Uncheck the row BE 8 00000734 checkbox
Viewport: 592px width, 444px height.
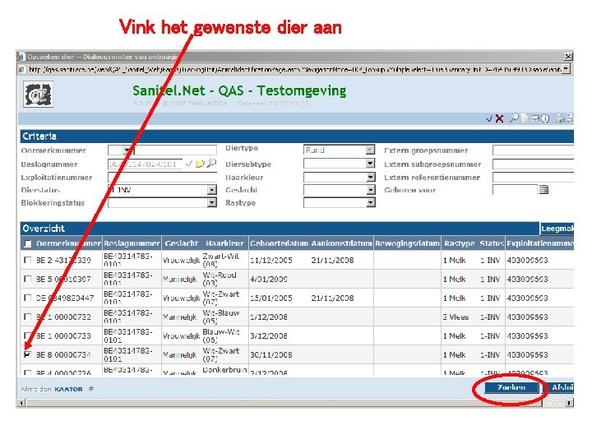tap(27, 354)
